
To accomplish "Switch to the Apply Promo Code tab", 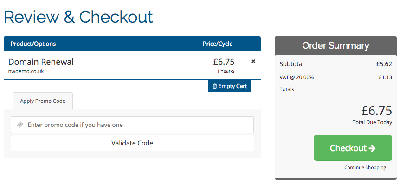I will [x=43, y=101].
